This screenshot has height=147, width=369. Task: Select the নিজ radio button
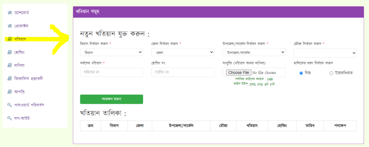pyautogui.click(x=301, y=73)
